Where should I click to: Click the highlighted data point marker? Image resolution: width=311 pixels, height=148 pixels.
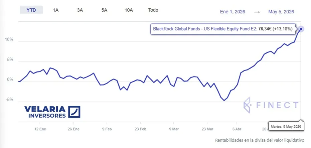(x=301, y=29)
